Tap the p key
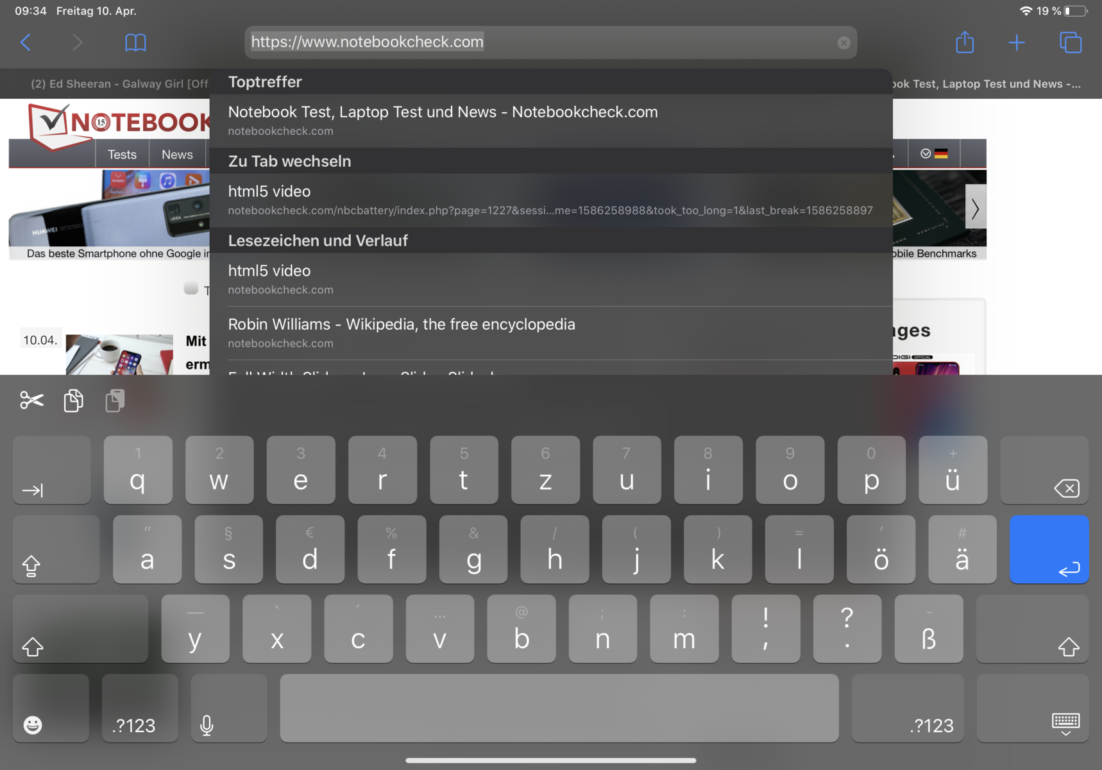Image resolution: width=1102 pixels, height=770 pixels. (871, 470)
